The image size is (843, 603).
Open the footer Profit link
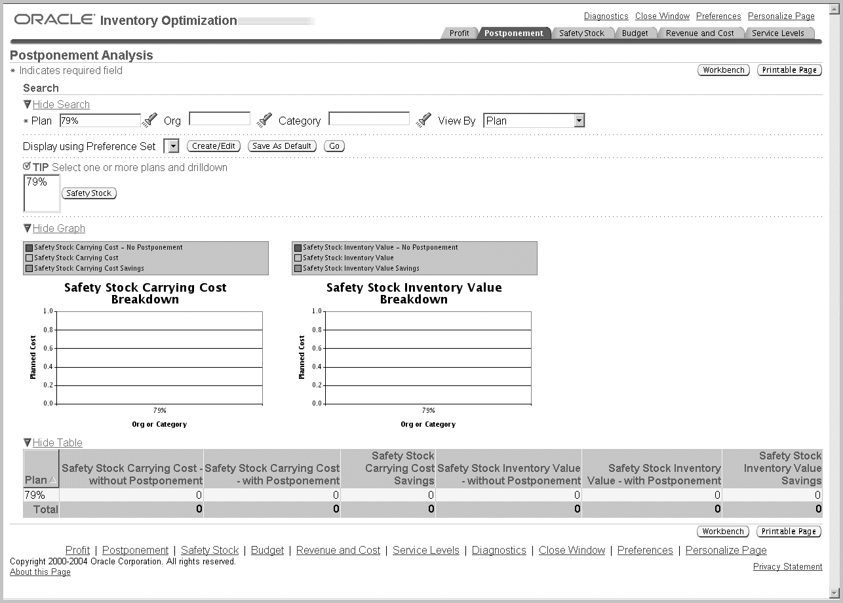78,550
